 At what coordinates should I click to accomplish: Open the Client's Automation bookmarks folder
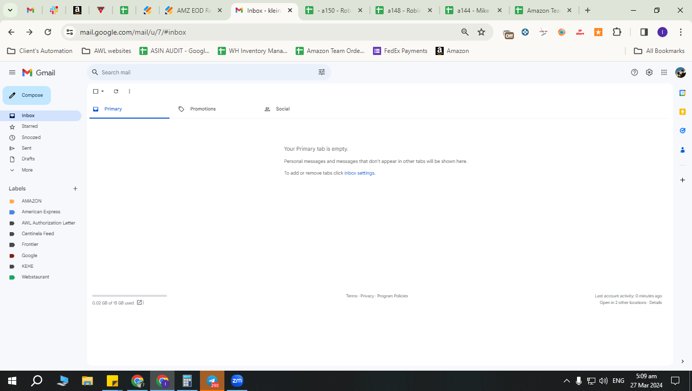[40, 51]
